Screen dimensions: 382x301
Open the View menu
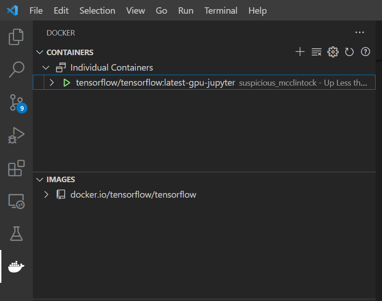coord(135,11)
